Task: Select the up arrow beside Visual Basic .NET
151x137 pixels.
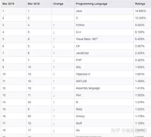Action: 54,39
